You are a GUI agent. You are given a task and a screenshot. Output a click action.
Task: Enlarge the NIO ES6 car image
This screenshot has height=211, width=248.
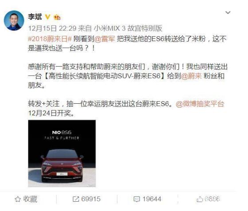[x=62, y=154]
